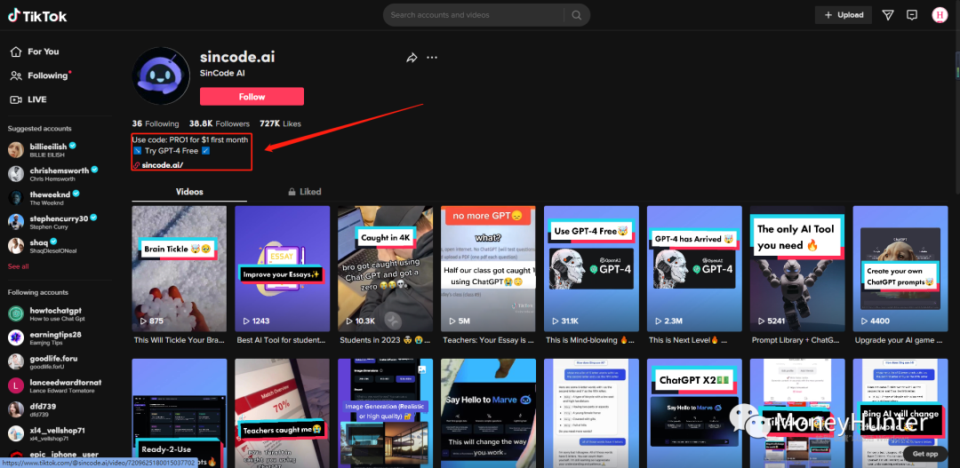This screenshot has width=960, height=468.
Task: Open dfd739 following account avatar
Action: [16, 410]
